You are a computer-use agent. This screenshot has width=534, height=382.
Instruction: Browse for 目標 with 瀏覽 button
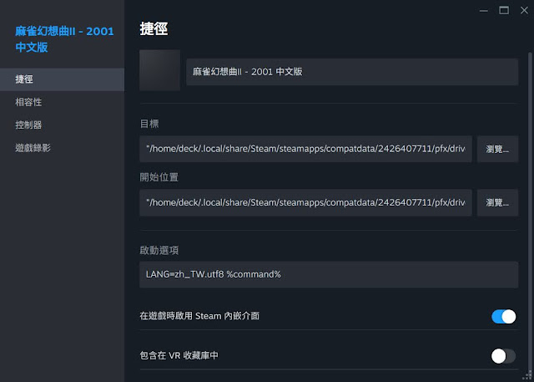tap(497, 149)
